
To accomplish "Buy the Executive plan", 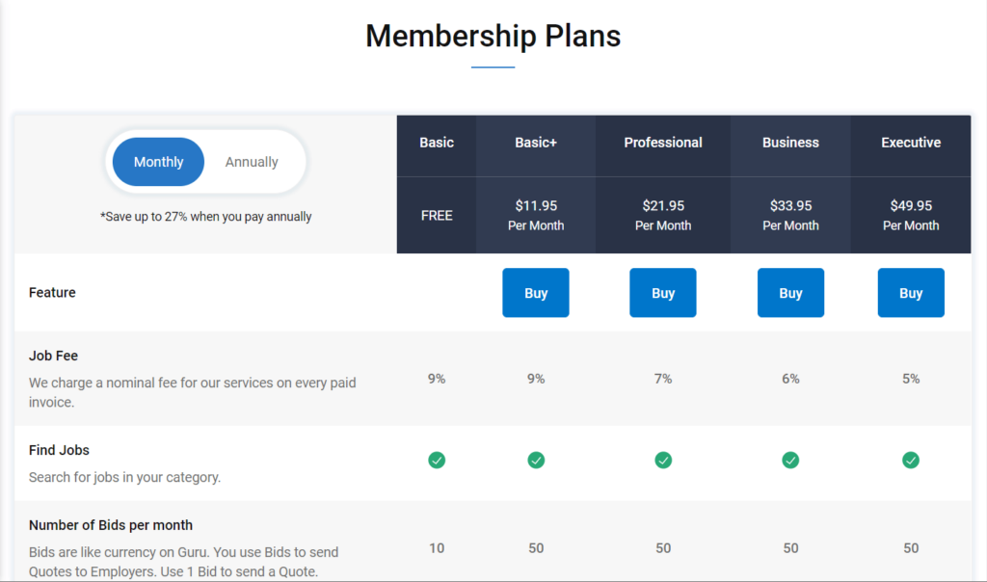I will [x=911, y=293].
